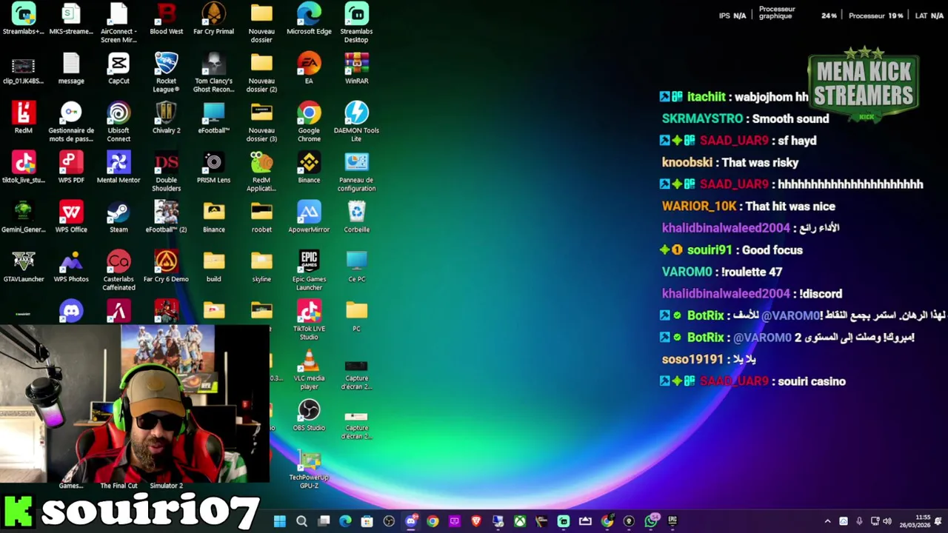Select the Blood West game icon

coord(166,19)
